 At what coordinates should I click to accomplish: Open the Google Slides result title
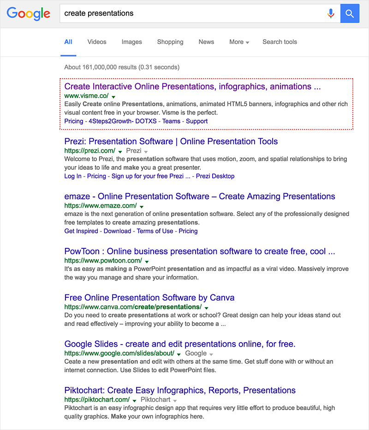point(180,344)
